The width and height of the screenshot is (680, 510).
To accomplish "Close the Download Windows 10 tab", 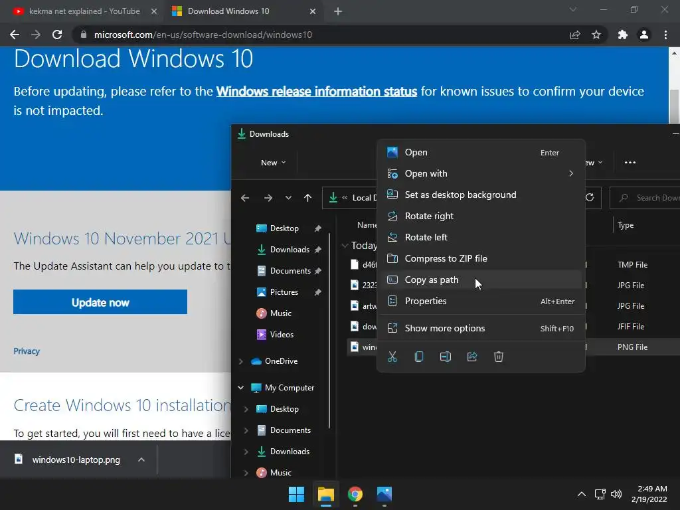I will pyautogui.click(x=313, y=11).
